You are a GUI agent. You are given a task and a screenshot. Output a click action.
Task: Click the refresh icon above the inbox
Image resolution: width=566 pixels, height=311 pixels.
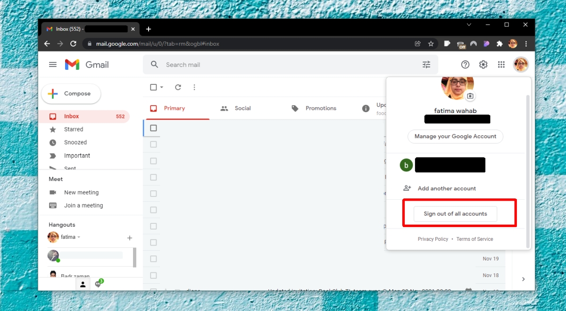178,87
